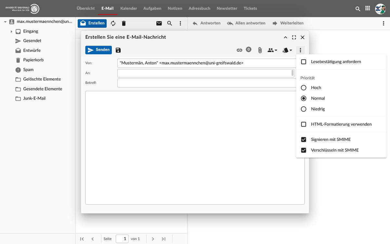Open the Adressbuch tab
Viewport: 390px width, 244px height.
tap(199, 8)
